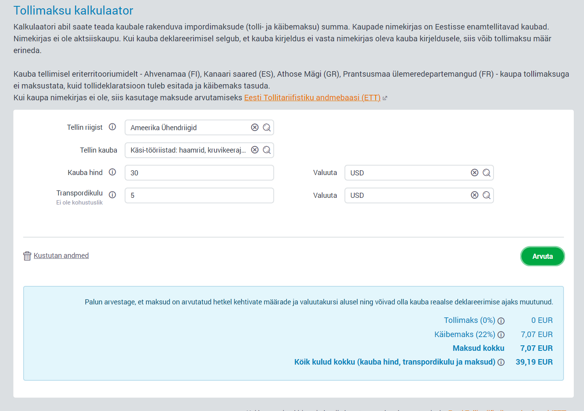Clear USD currency for transport cost
Image resolution: width=584 pixels, height=411 pixels.
475,195
